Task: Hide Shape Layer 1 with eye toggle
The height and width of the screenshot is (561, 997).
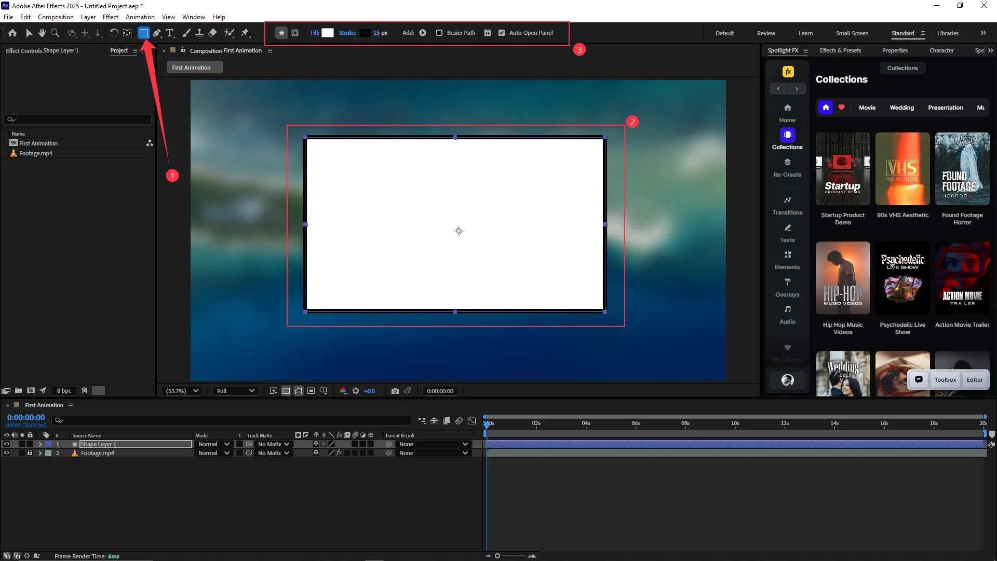Action: pyautogui.click(x=7, y=444)
